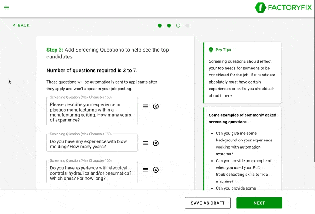The width and height of the screenshot is (315, 214).
Task: Delete the electrical controls question
Action: (x=156, y=170)
